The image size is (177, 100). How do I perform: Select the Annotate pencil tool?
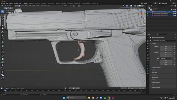pyautogui.click(x=2, y=32)
